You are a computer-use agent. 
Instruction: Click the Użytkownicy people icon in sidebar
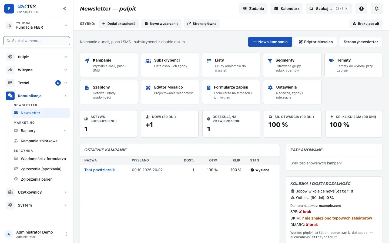(x=10, y=192)
